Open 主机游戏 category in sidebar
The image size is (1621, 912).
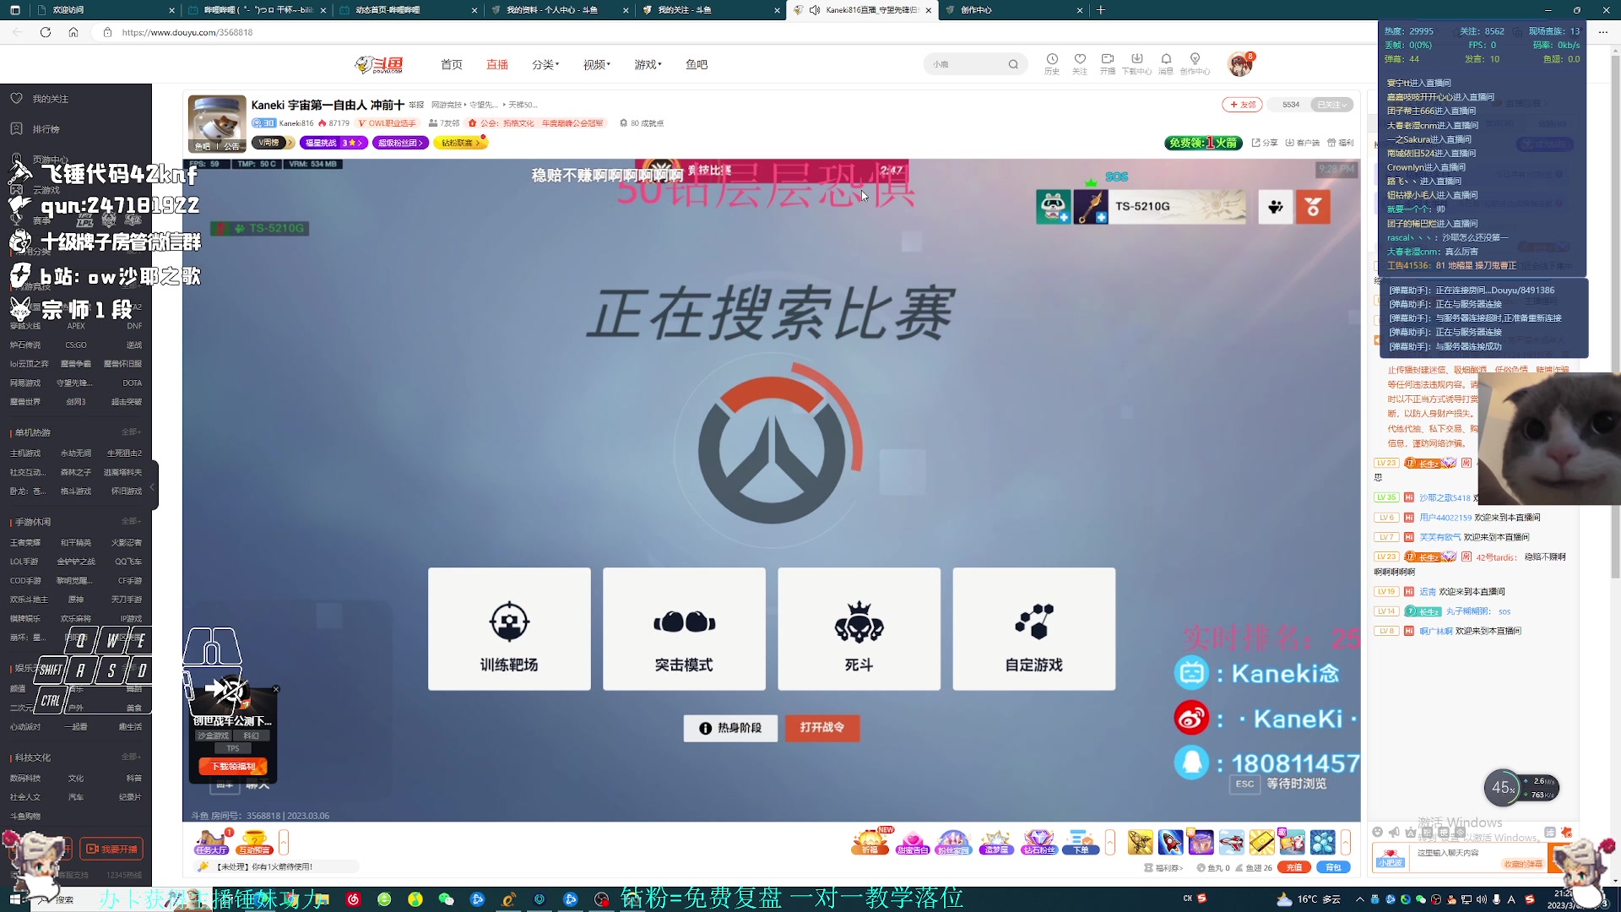(x=25, y=453)
